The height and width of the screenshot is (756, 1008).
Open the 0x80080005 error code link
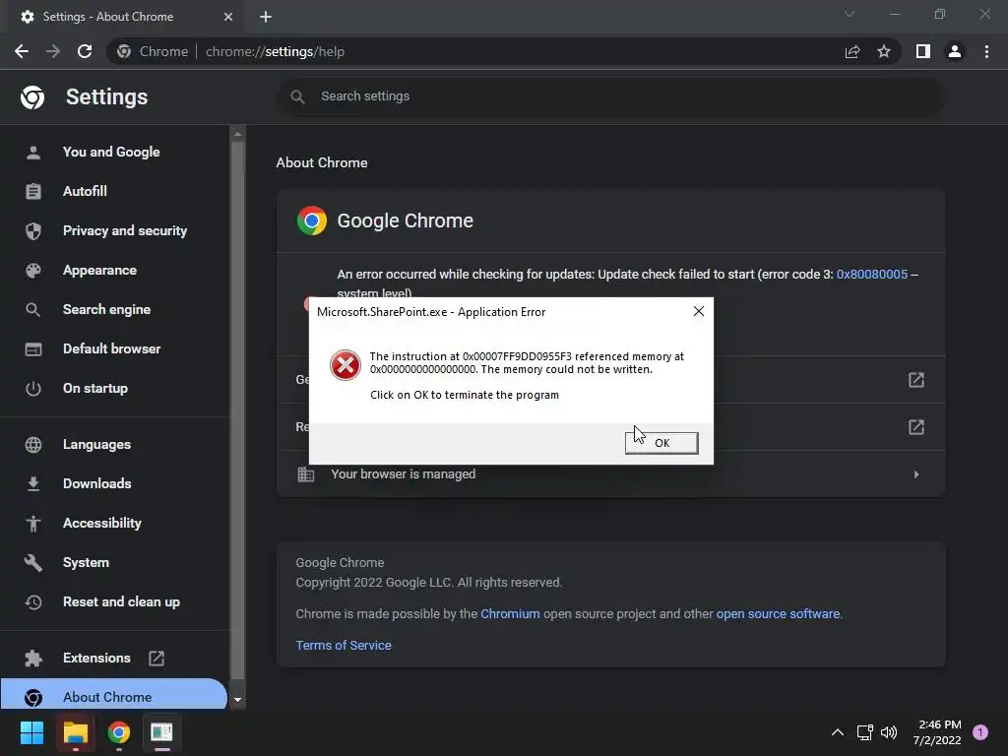pos(872,275)
